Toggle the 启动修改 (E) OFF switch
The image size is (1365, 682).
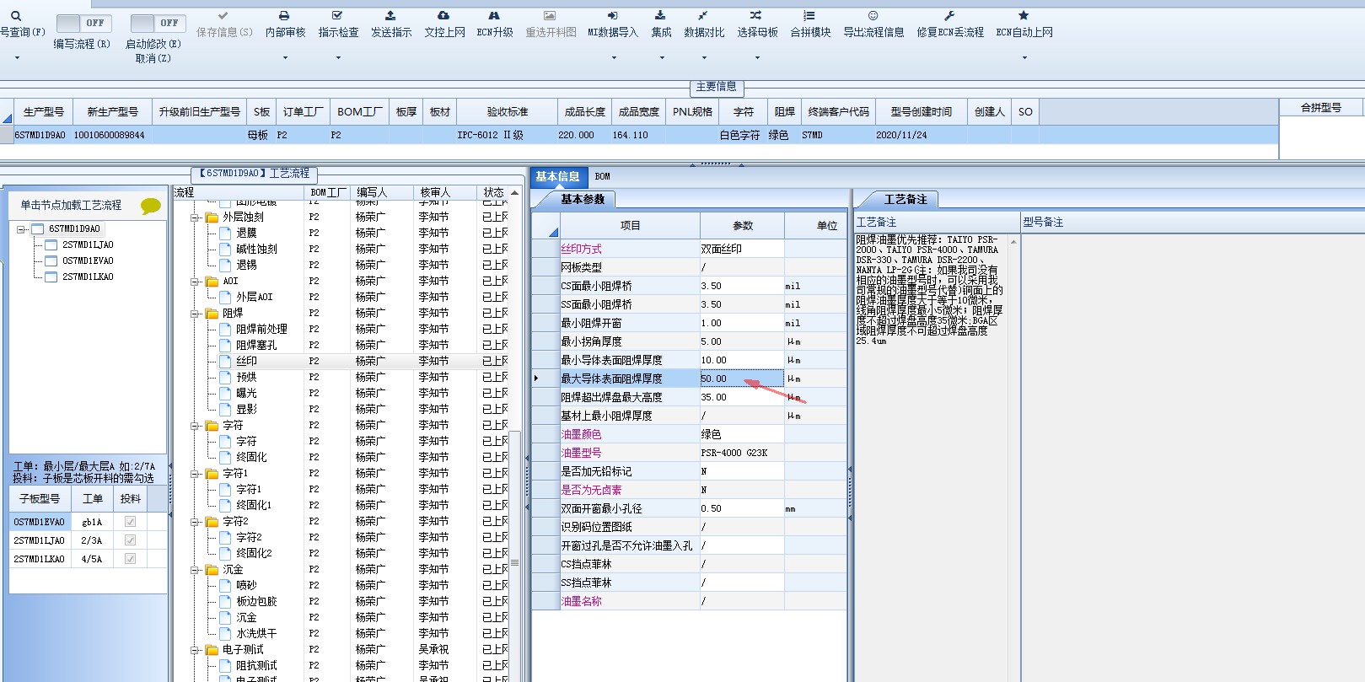[x=157, y=24]
